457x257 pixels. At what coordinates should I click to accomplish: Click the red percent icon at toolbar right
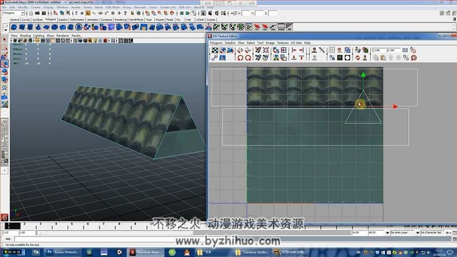[x=413, y=50]
